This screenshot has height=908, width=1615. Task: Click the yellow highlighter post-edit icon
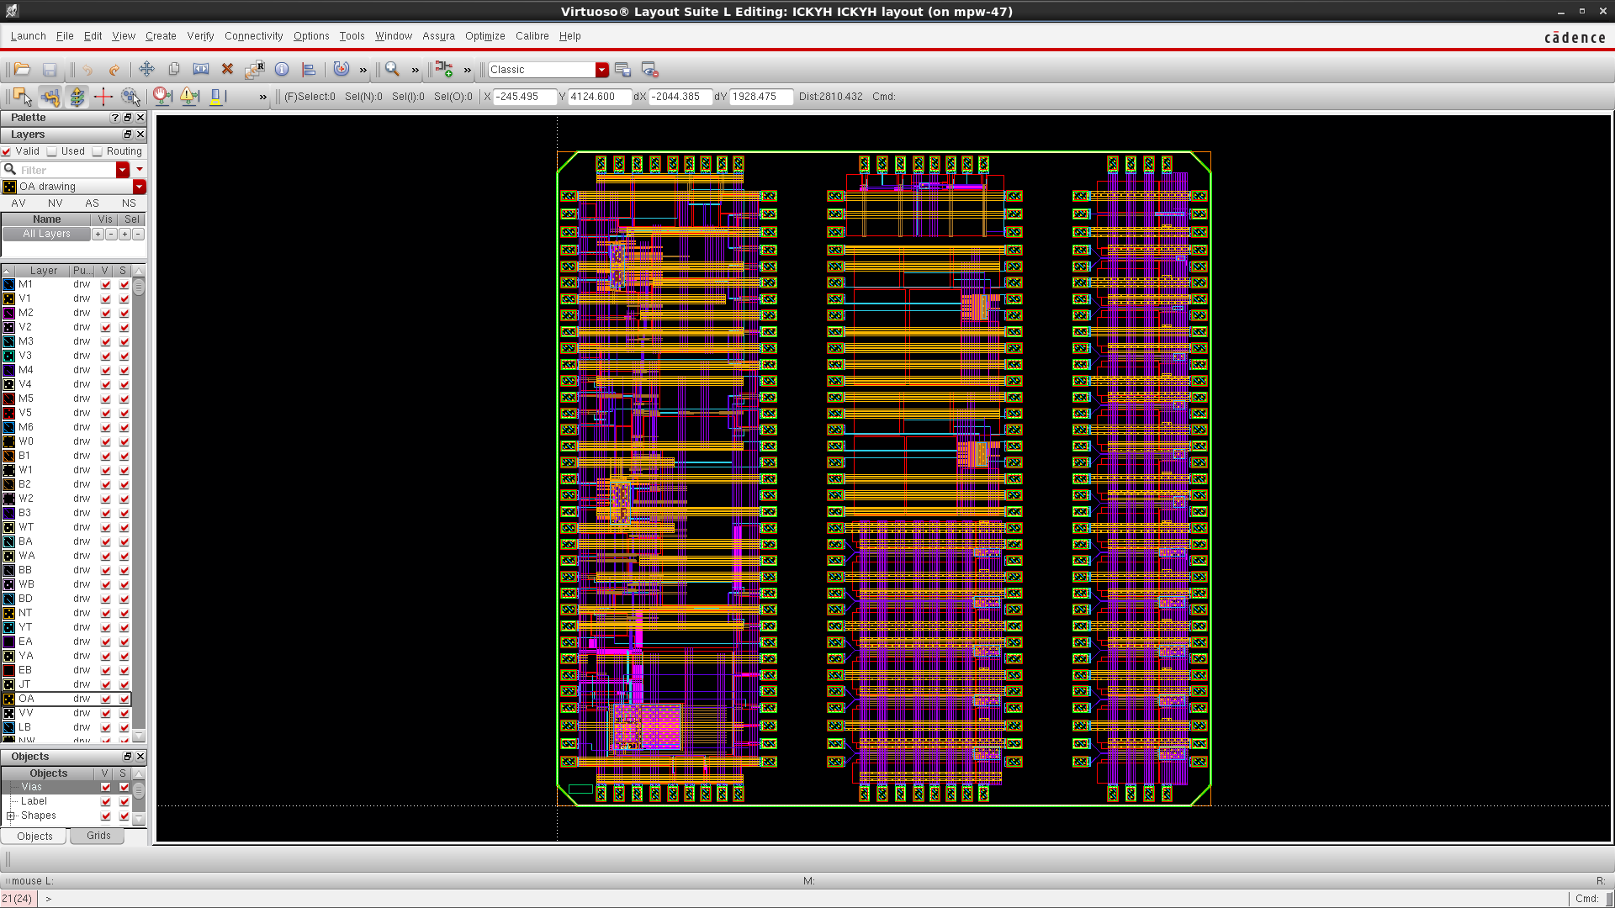[x=217, y=97]
